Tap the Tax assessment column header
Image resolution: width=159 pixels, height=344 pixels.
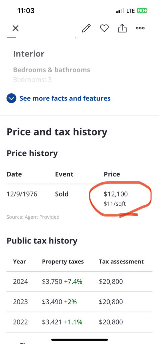(x=121, y=261)
